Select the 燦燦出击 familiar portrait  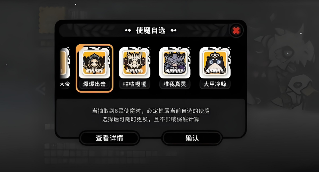[94, 63]
